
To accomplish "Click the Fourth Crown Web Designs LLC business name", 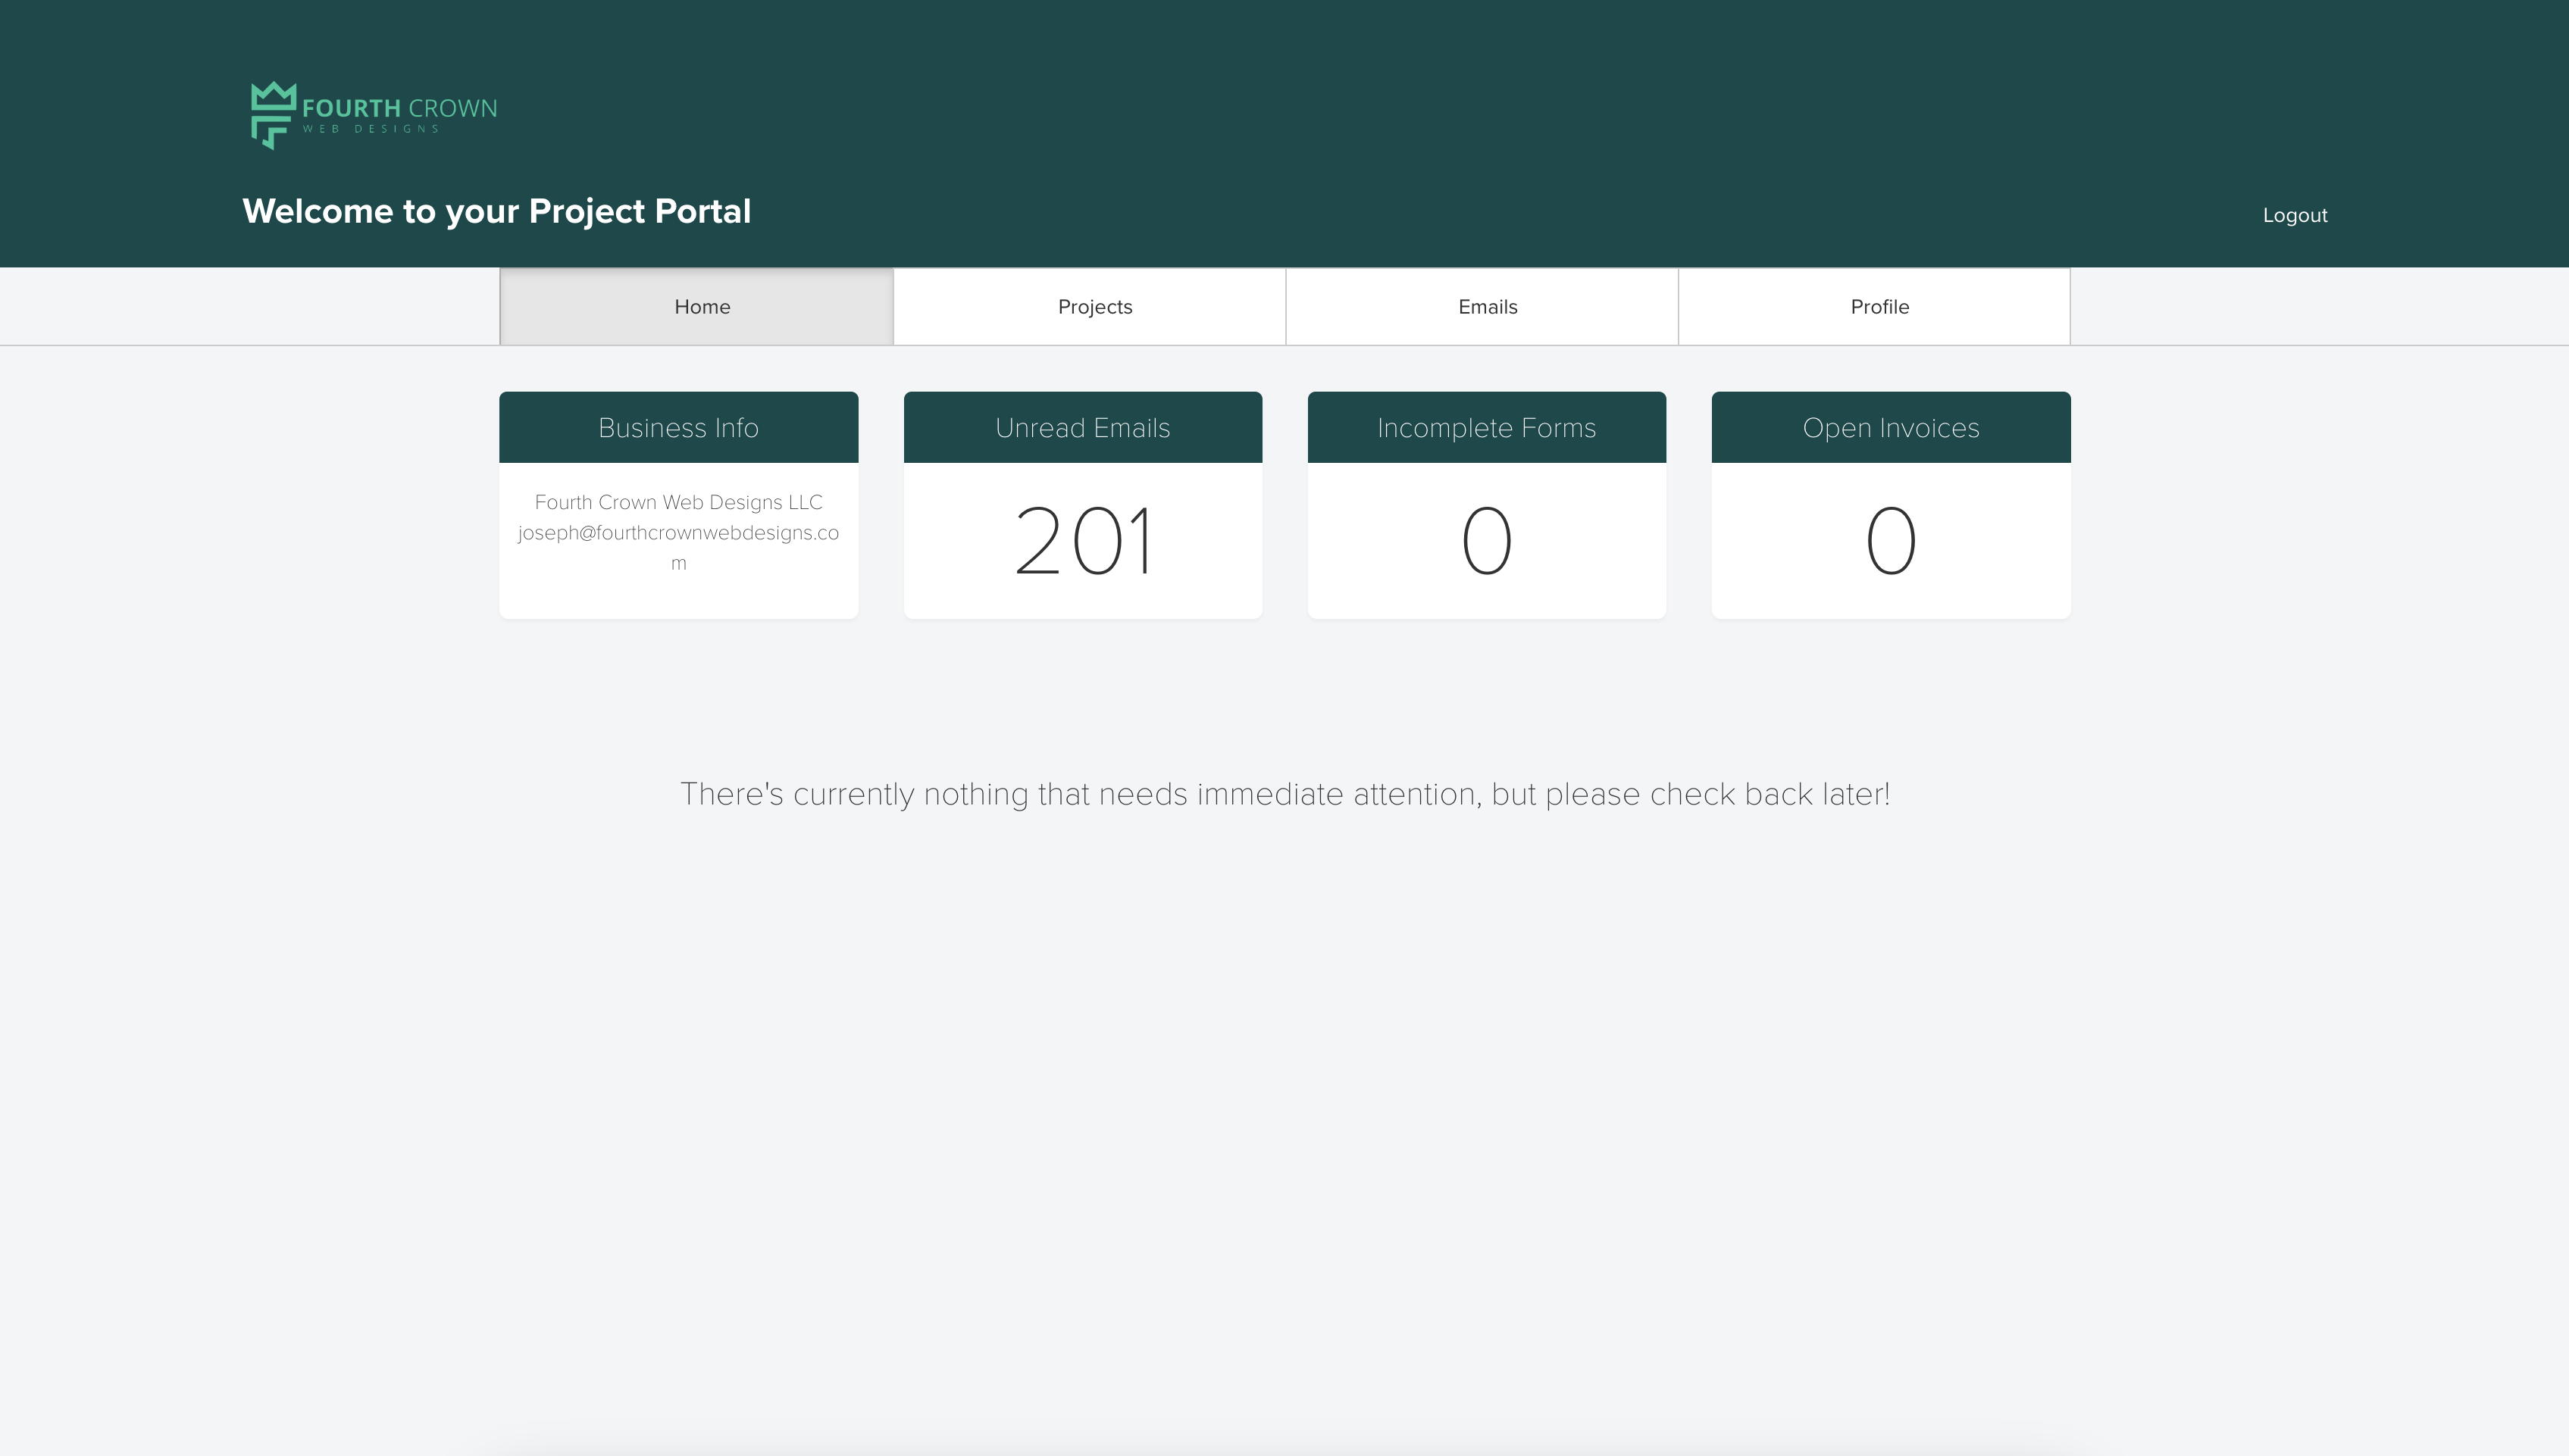I will 678,502.
